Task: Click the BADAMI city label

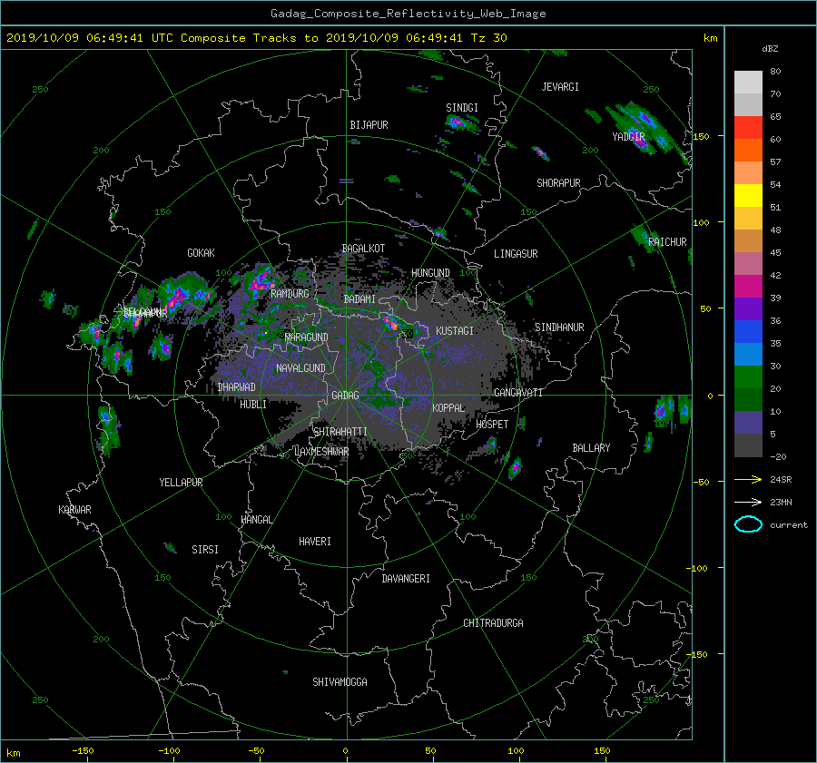Action: click(x=359, y=299)
